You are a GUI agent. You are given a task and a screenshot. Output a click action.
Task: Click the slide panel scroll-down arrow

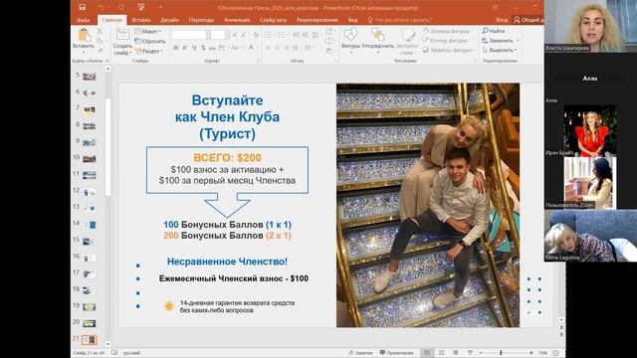tap(108, 343)
